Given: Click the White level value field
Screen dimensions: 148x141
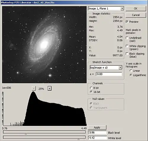Looking at the screenshot, I should tap(97, 138).
